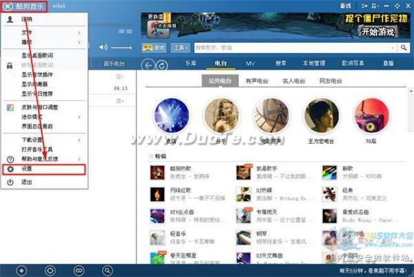Click the 开始游戏 banner button

click(378, 32)
